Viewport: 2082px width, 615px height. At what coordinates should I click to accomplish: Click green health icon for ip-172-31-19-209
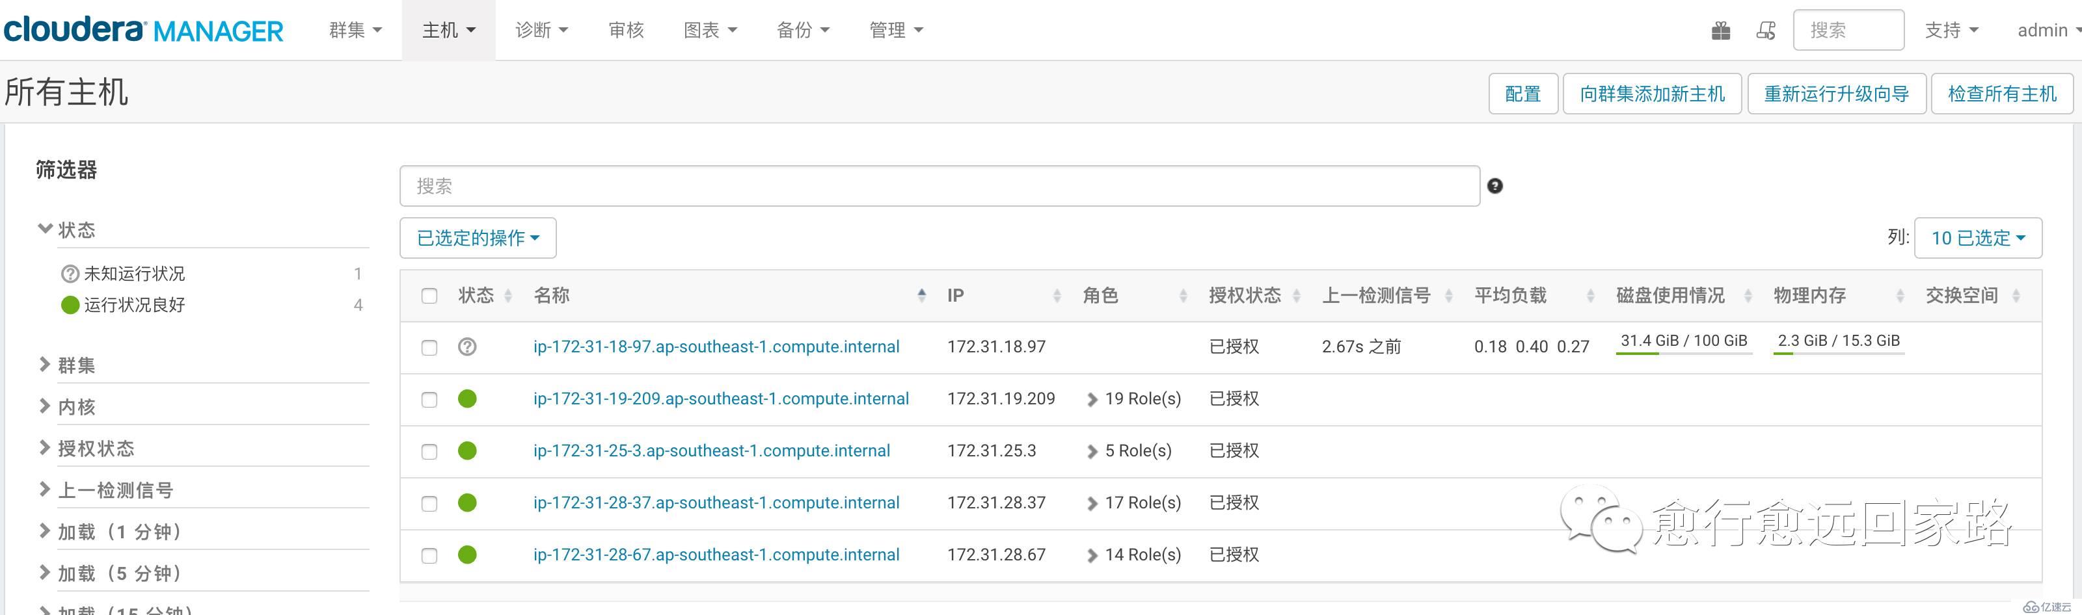click(x=467, y=399)
